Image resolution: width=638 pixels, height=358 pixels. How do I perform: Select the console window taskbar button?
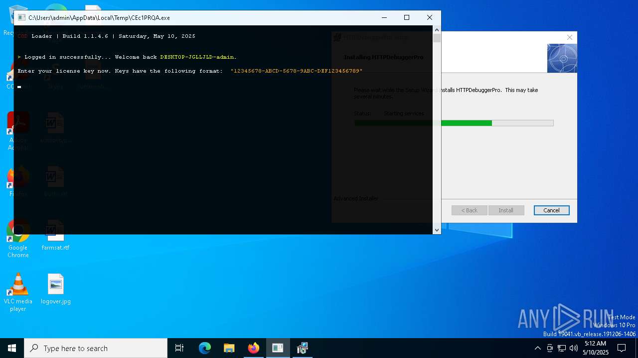[x=278, y=348]
